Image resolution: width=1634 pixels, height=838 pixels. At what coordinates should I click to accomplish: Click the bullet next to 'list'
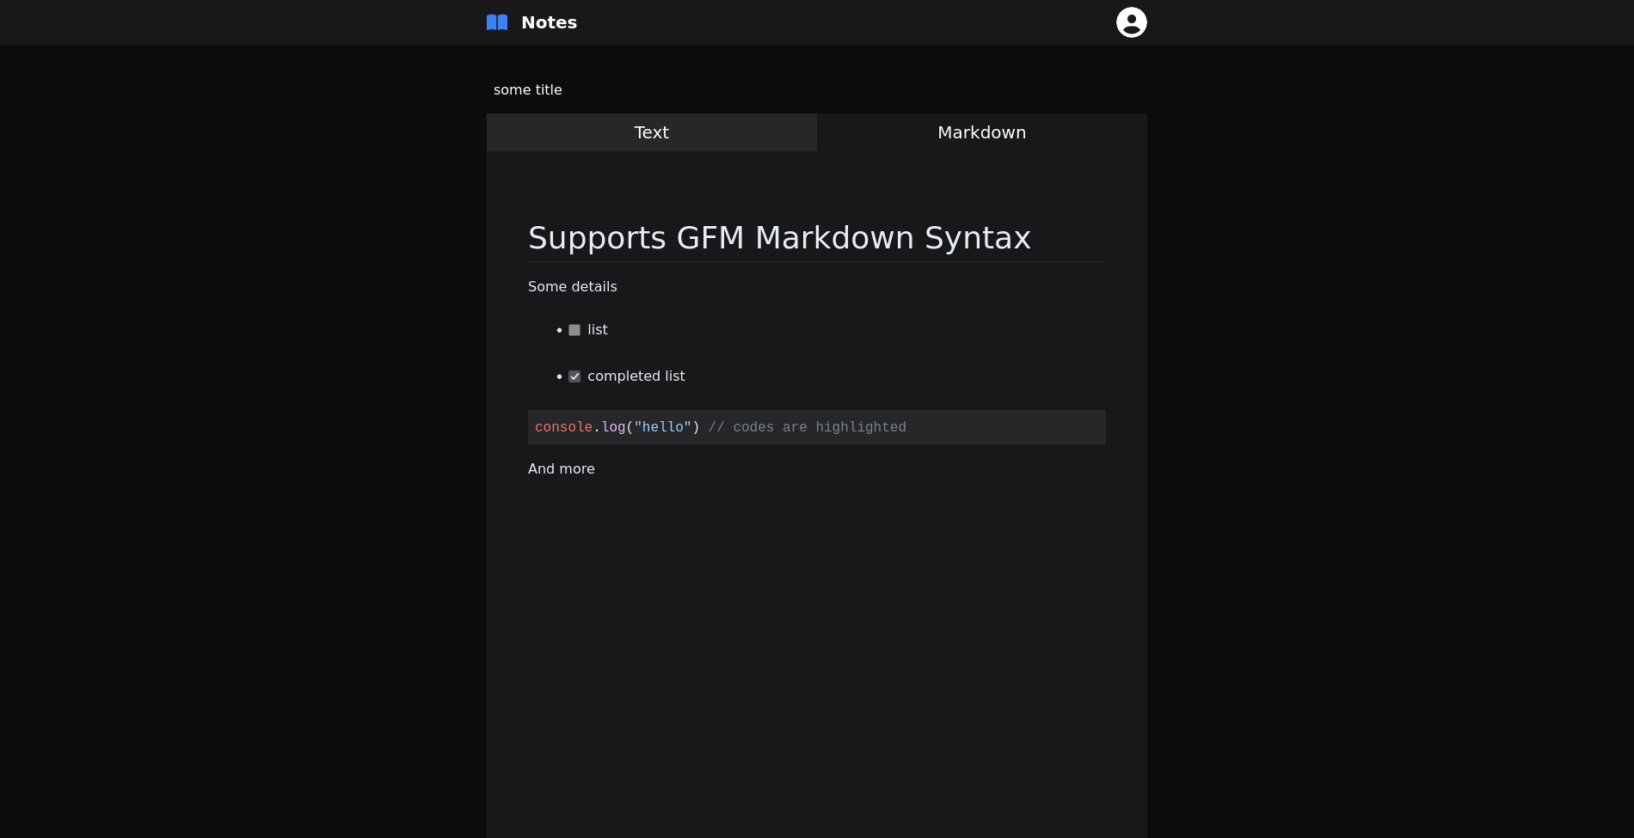(560, 330)
